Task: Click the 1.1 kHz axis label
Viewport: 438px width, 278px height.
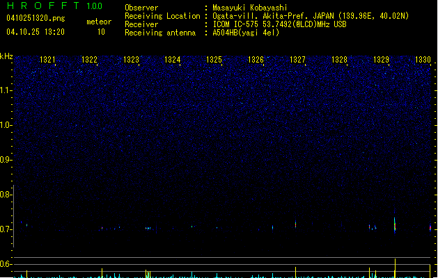Action: click(6, 90)
